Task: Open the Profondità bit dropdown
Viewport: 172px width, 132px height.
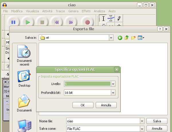Action: point(113,93)
